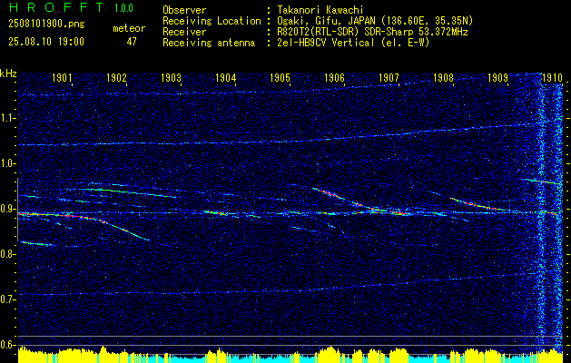Click the 1906 time marker
Viewport: 571px width, 363px height.
(334, 77)
